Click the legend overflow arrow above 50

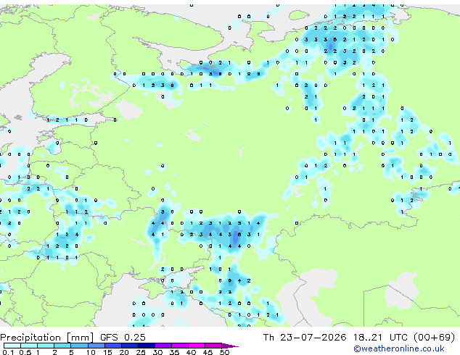230,346
